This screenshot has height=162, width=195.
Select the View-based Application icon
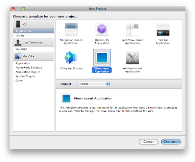(x=102, y=58)
